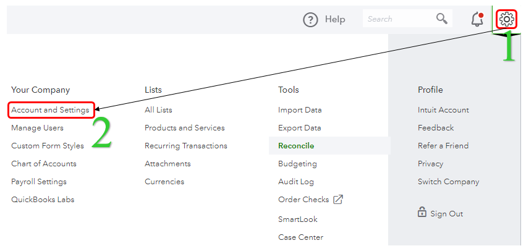Screen dimensions: 526x251
Task: Open Intuit Account profile link
Action: click(443, 110)
